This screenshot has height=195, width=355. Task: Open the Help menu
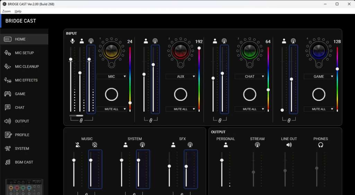18,11
